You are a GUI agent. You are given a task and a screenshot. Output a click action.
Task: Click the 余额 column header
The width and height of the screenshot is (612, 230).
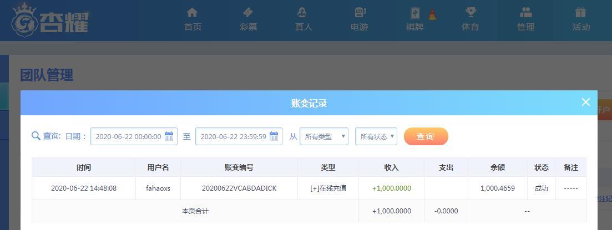point(498,167)
